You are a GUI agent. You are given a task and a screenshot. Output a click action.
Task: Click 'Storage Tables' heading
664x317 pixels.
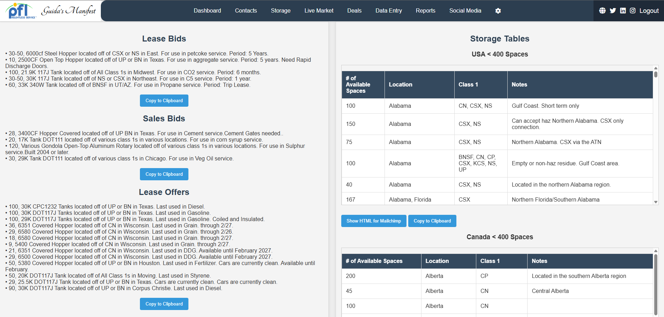click(x=500, y=39)
